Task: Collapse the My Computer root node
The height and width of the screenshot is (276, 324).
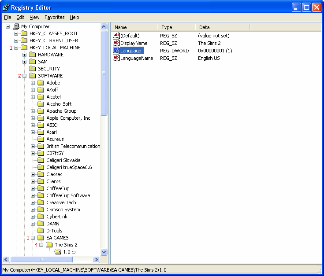Action: [7, 26]
